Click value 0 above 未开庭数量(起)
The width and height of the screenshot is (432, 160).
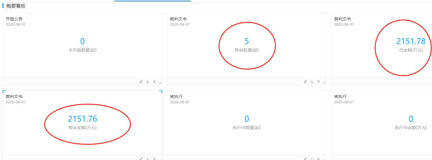pyautogui.click(x=83, y=41)
